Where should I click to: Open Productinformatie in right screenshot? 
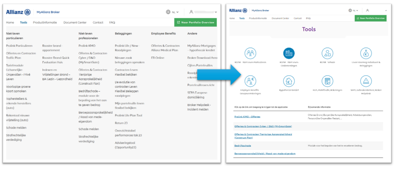click(x=258, y=18)
